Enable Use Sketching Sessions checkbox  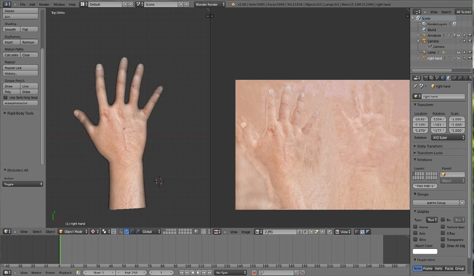6,98
